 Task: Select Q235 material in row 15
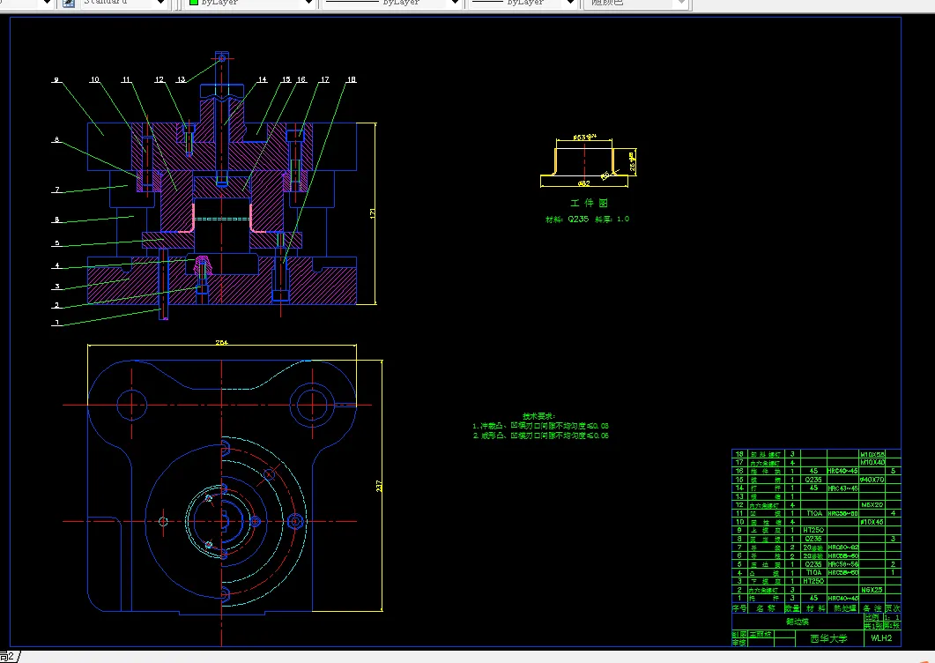(x=813, y=480)
